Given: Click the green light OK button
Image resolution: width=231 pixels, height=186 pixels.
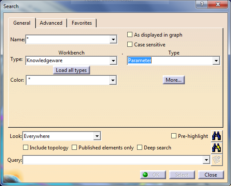Looking at the screenshot, I should tap(153, 175).
